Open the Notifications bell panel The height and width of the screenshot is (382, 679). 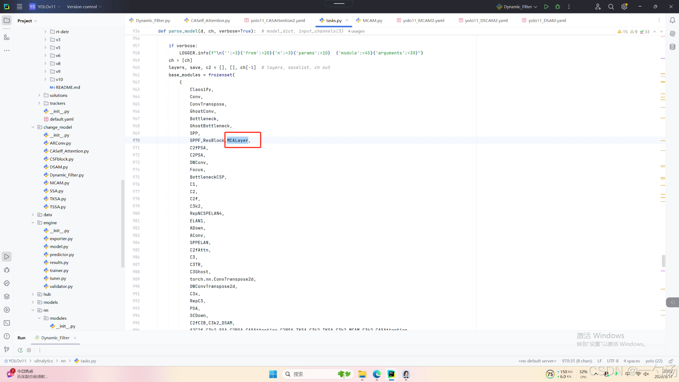(x=672, y=21)
